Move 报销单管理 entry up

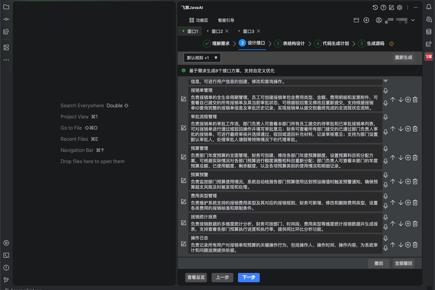pyautogui.click(x=393, y=100)
